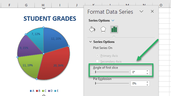Decrease the Pie Explosion percentage
This screenshot has width=171, height=96.
coord(147,85)
